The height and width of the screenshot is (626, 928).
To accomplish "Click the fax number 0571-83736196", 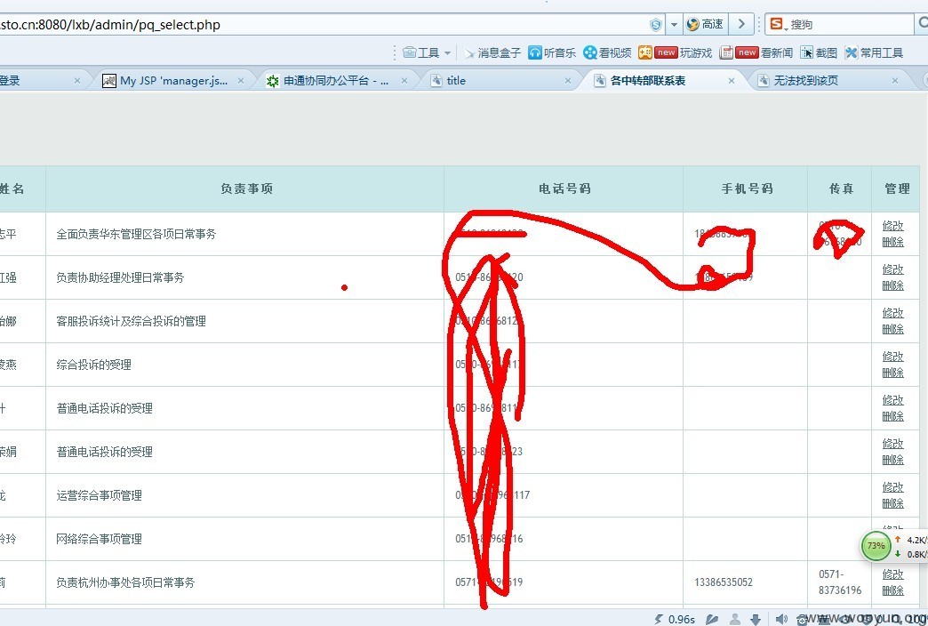I will (x=840, y=582).
